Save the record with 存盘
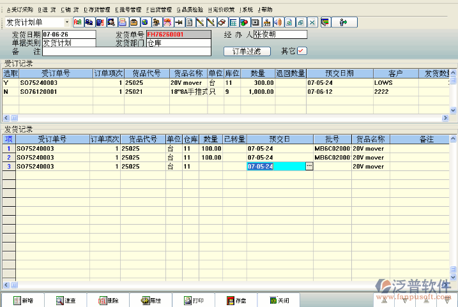Screen dimensions: 458x307 pyautogui.click(x=236, y=300)
